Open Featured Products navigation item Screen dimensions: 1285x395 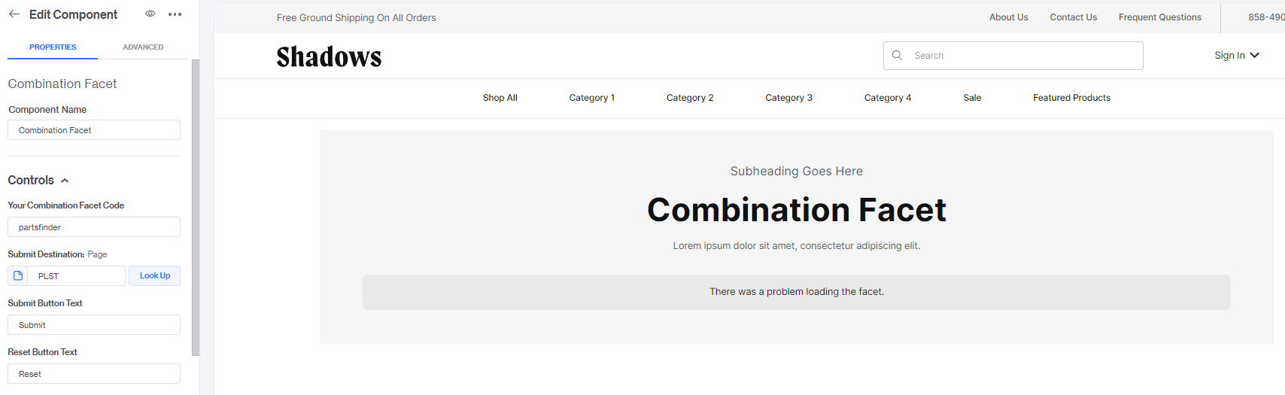[x=1071, y=98]
